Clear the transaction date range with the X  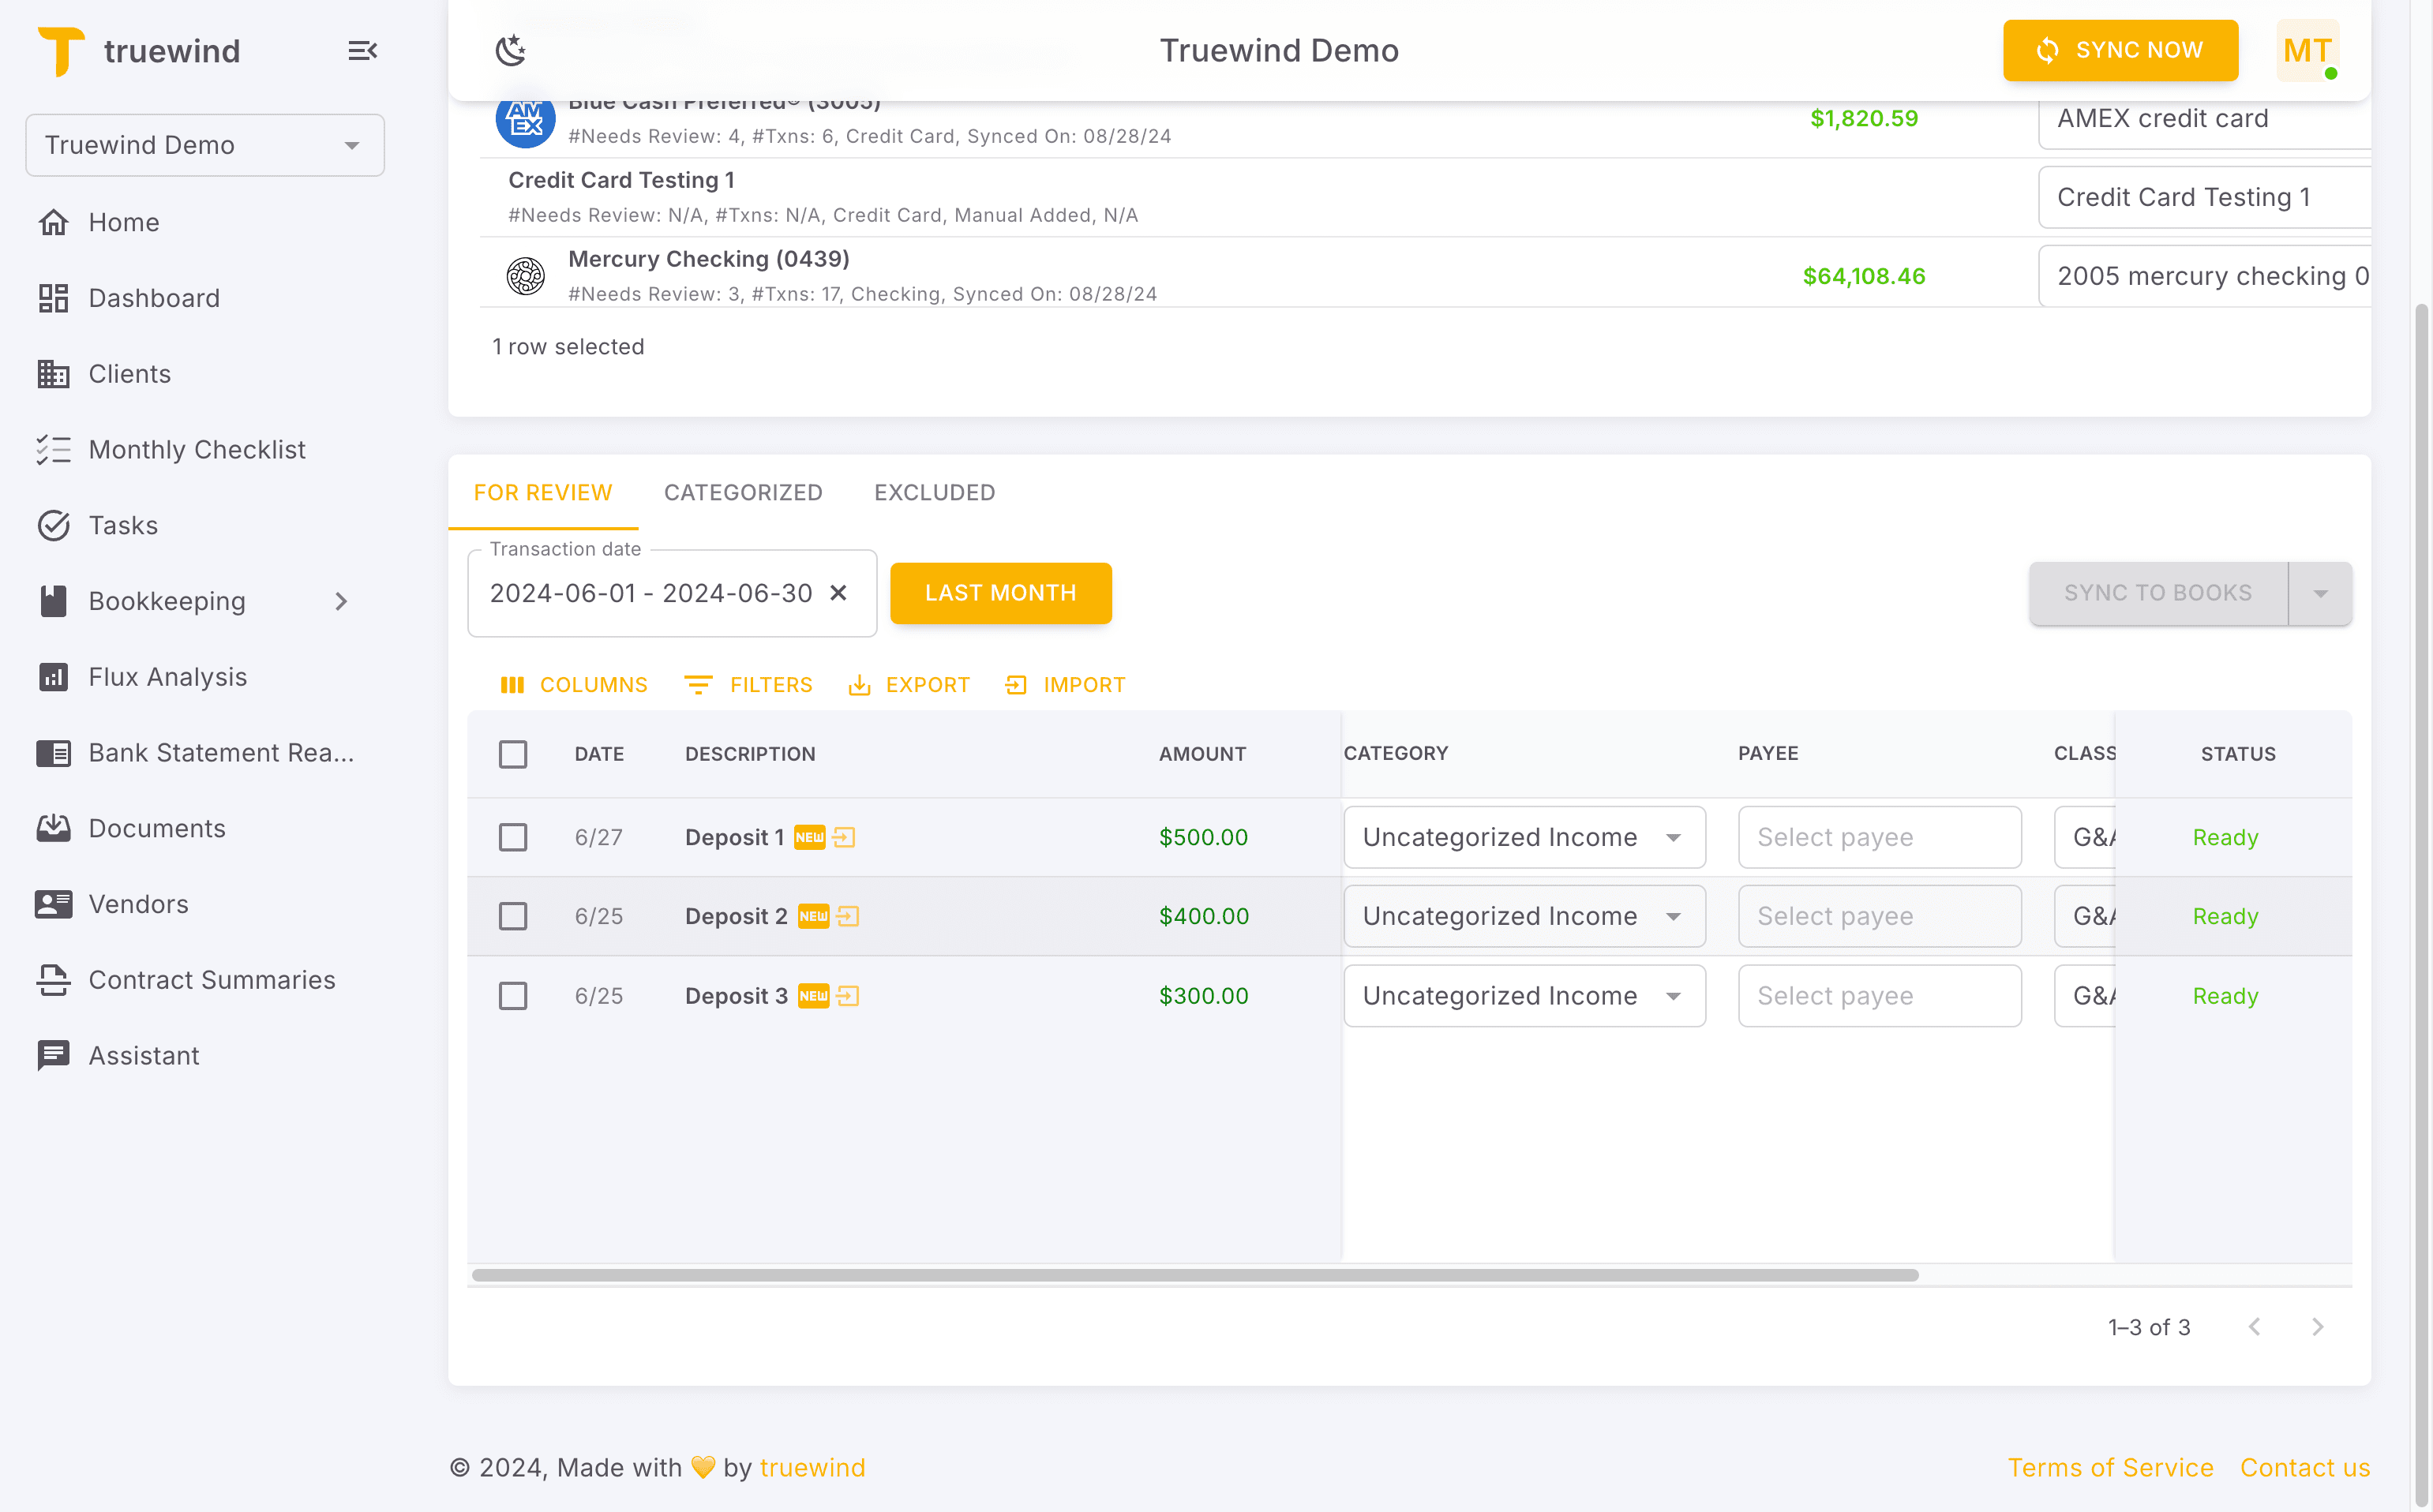838,592
